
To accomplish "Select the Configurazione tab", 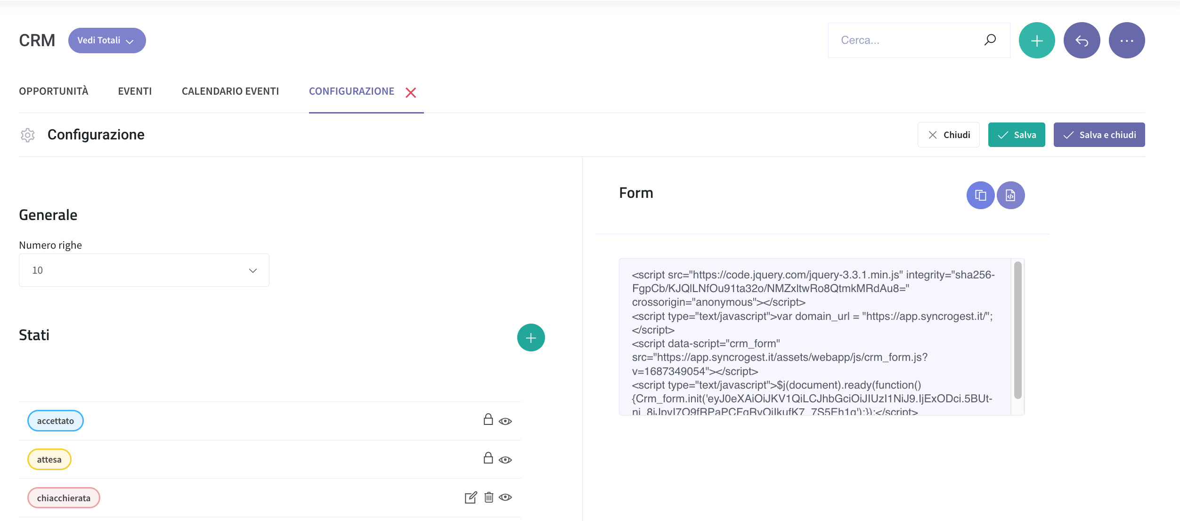I will [x=351, y=91].
